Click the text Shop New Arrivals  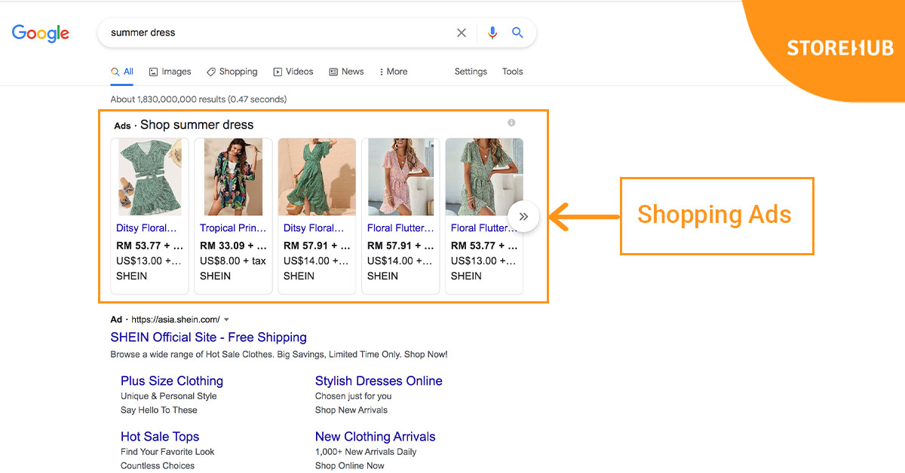pyautogui.click(x=351, y=410)
